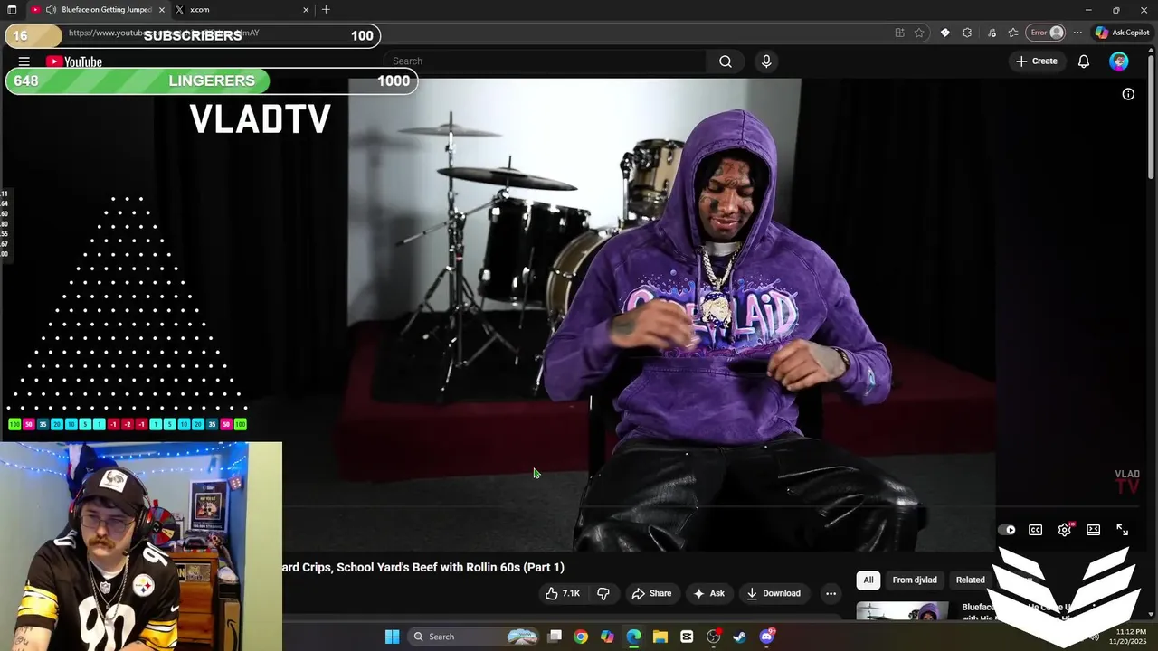Open the YouTube hamburger guide menu
Image resolution: width=1158 pixels, height=651 pixels.
click(24, 61)
